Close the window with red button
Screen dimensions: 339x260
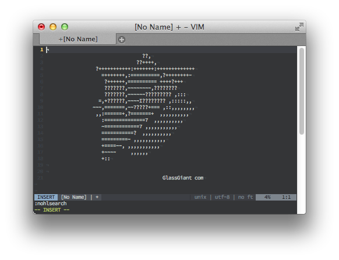click(41, 27)
